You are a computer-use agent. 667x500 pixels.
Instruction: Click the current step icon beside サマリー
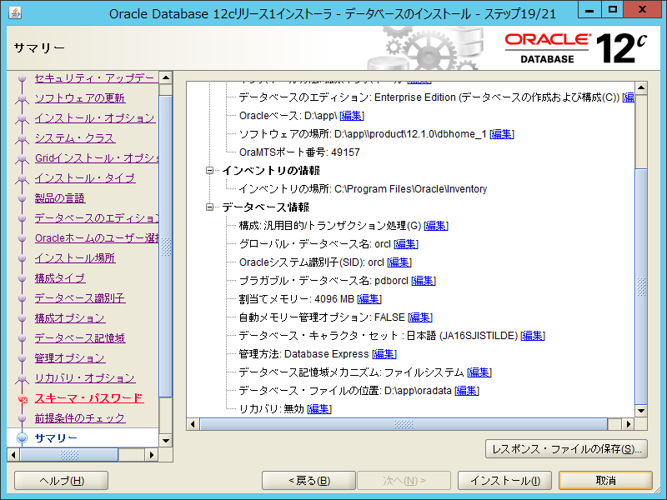23,438
